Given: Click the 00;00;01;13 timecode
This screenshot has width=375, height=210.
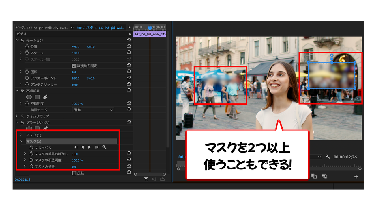Looking at the screenshot, I should [22, 179].
